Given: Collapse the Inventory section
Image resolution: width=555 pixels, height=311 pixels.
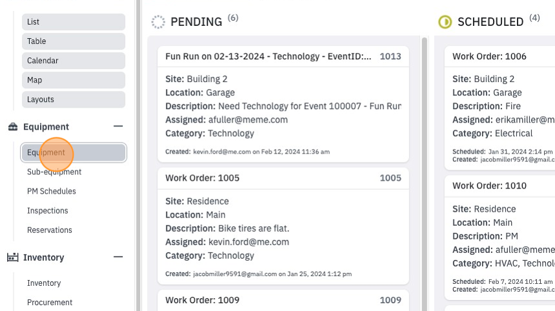Looking at the screenshot, I should [x=118, y=257].
